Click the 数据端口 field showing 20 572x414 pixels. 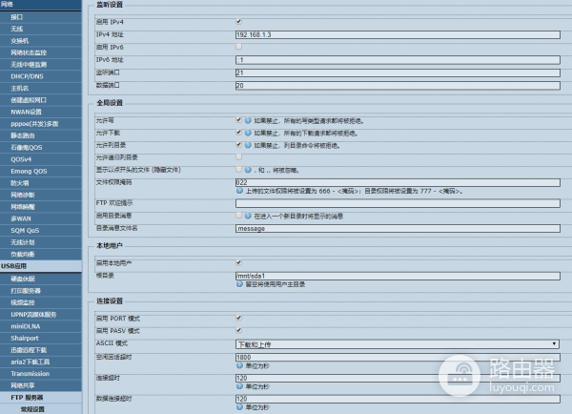coord(398,86)
